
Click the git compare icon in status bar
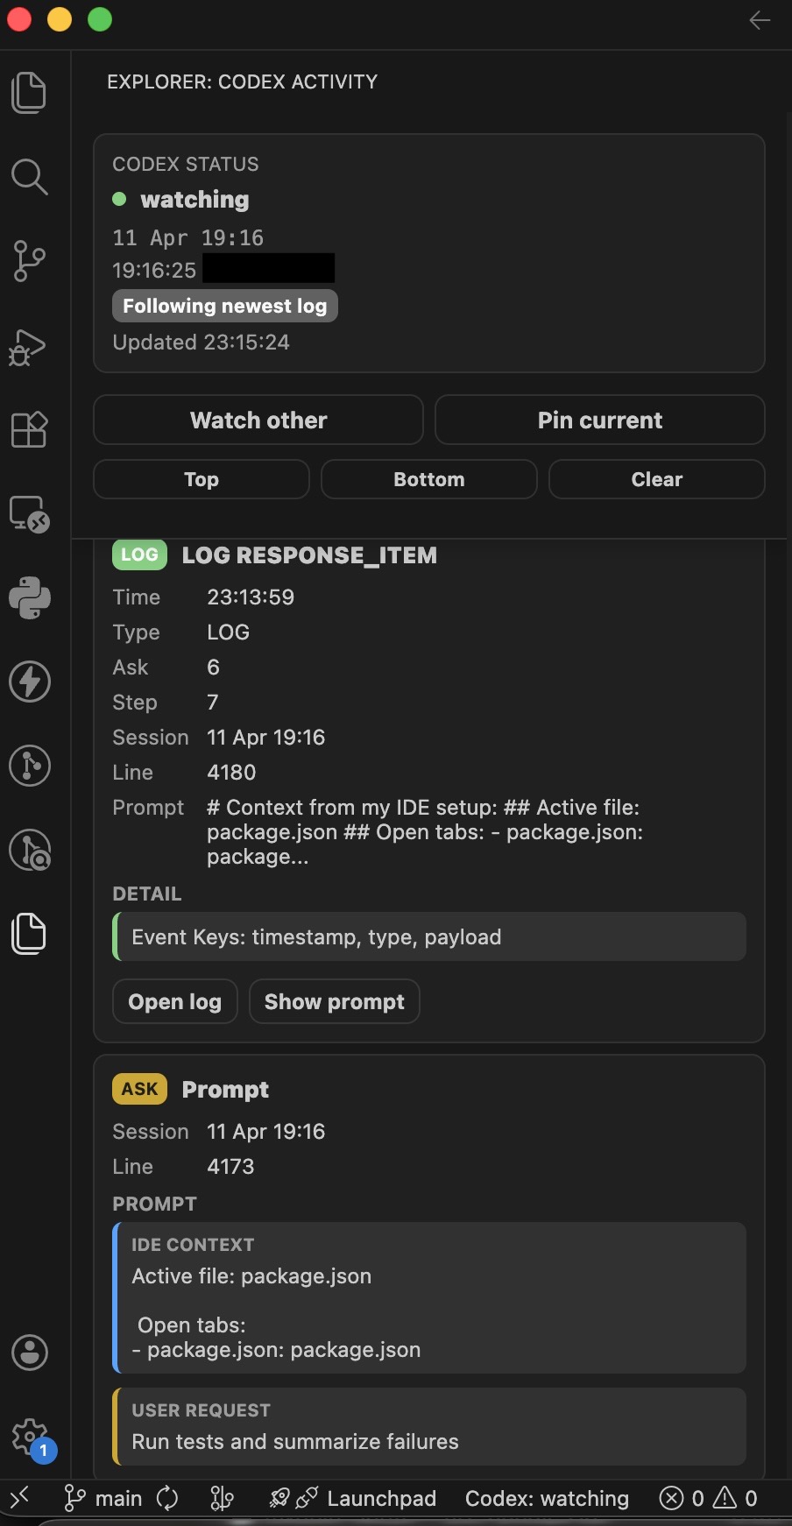222,1498
